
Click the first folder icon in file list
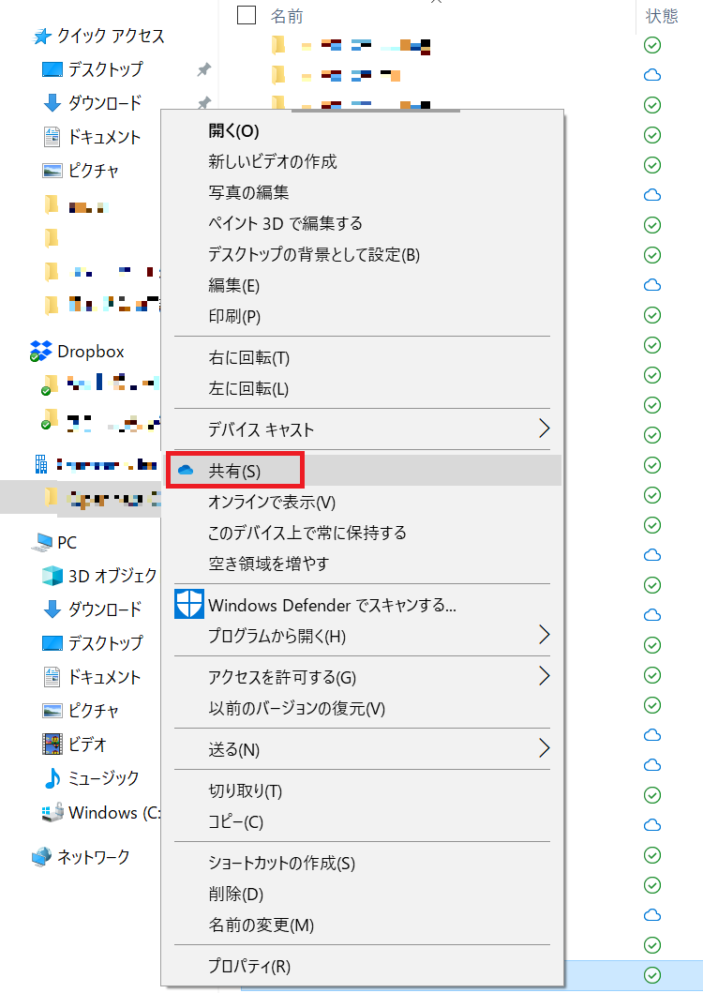(278, 45)
